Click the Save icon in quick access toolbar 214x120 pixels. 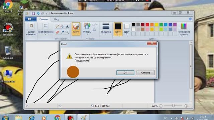(x=33, y=13)
